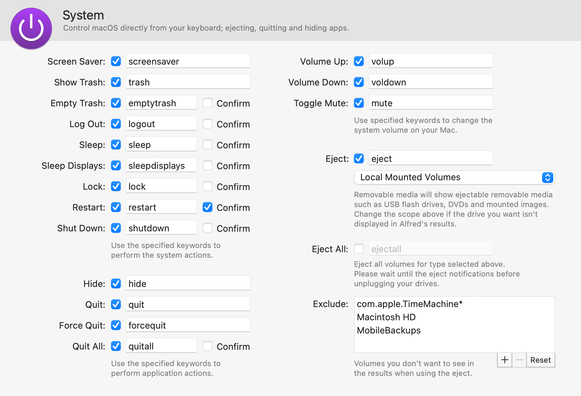Viewport: 581px width, 396px height.
Task: Uncheck the Sleep Displays option
Action: point(116,165)
